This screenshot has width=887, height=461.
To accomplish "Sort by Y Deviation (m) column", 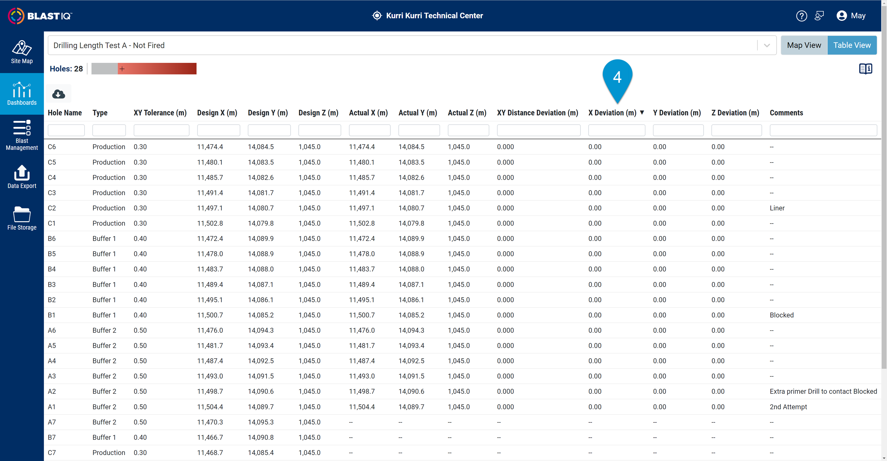I will [677, 113].
